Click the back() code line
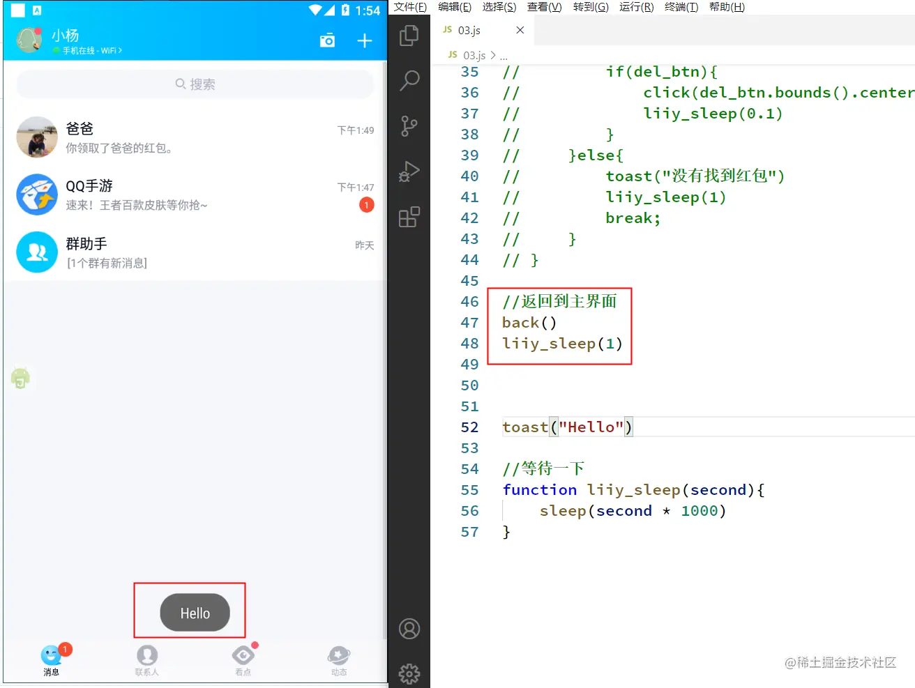 pyautogui.click(x=529, y=323)
